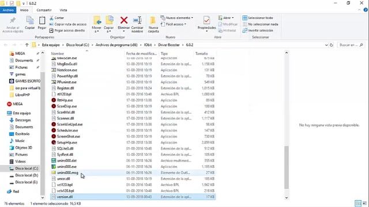This screenshot has width=369, height=207.
Task: Select the games folder in the sidebar
Action: coord(20,74)
